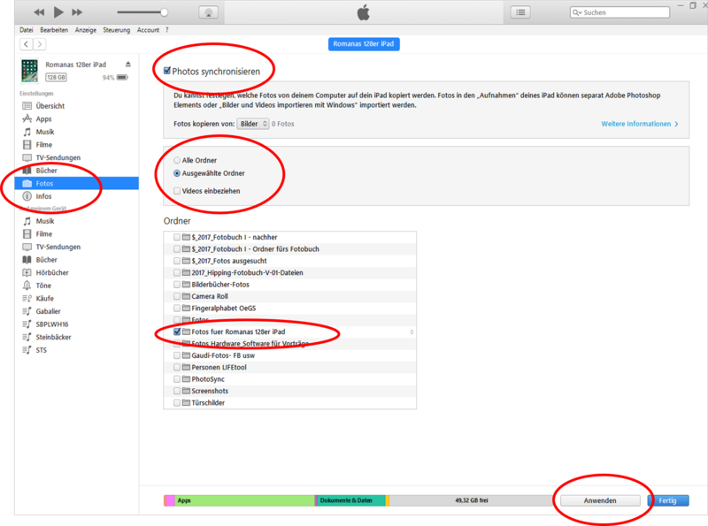Check the Camera Roll folder checkbox
708x526 pixels.
click(x=177, y=296)
